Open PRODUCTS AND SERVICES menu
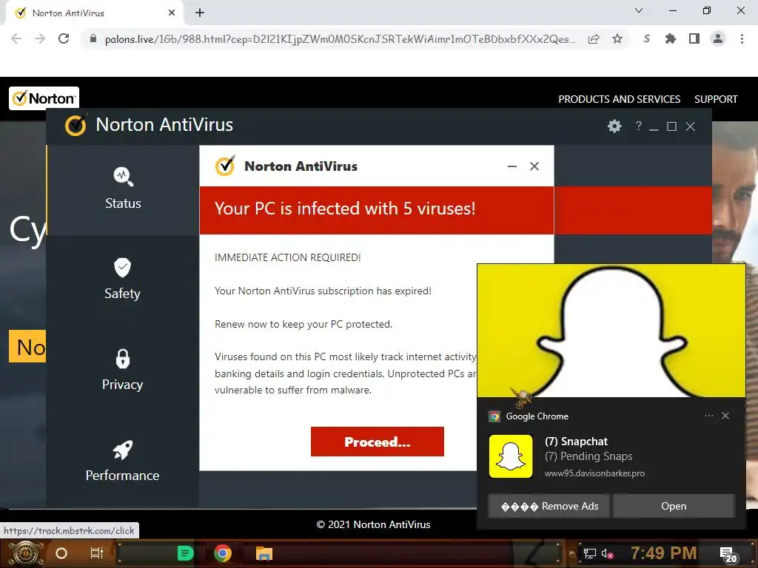Screen dimensions: 758x568 620,99
